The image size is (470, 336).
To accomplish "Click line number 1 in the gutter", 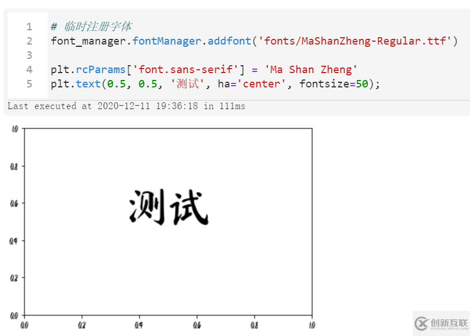I will pos(29,26).
